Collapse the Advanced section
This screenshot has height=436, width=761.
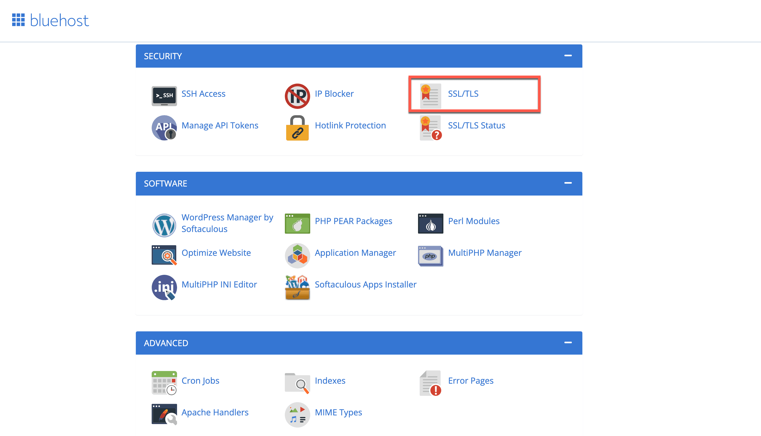568,342
